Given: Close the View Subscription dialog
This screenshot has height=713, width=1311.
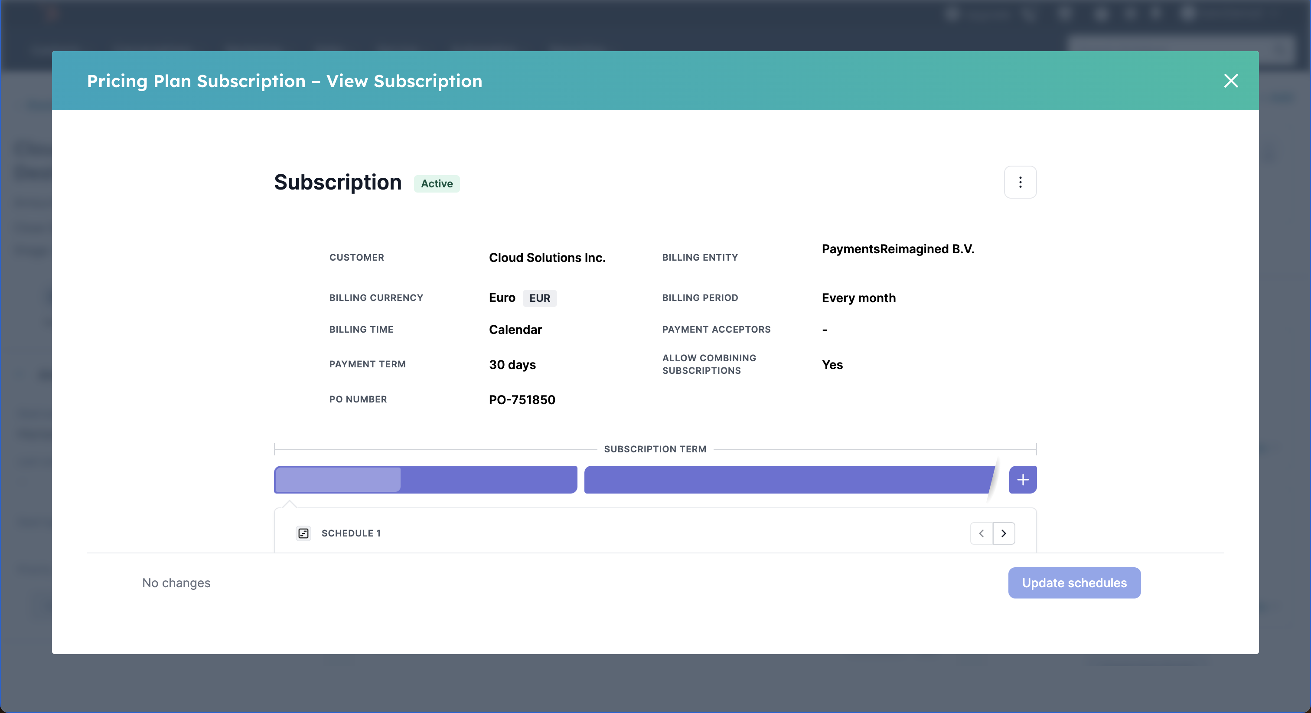Looking at the screenshot, I should (x=1231, y=81).
